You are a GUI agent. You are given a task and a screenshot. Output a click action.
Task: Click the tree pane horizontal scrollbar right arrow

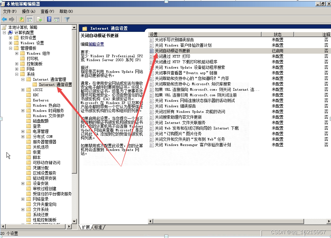tap(69, 227)
